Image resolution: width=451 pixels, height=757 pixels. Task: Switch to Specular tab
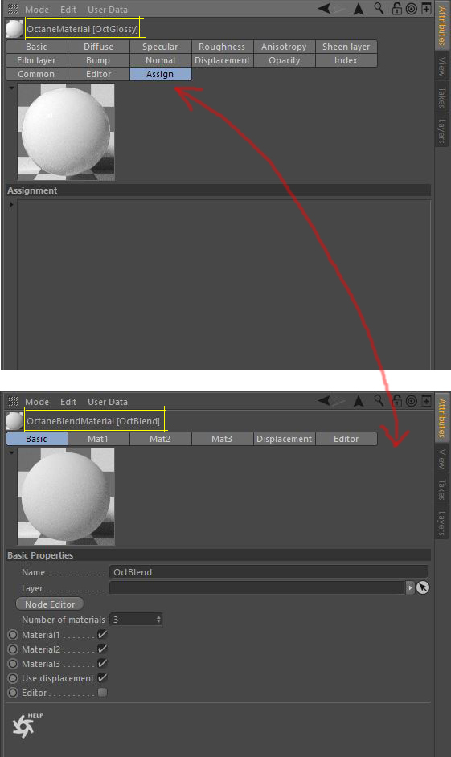(160, 47)
